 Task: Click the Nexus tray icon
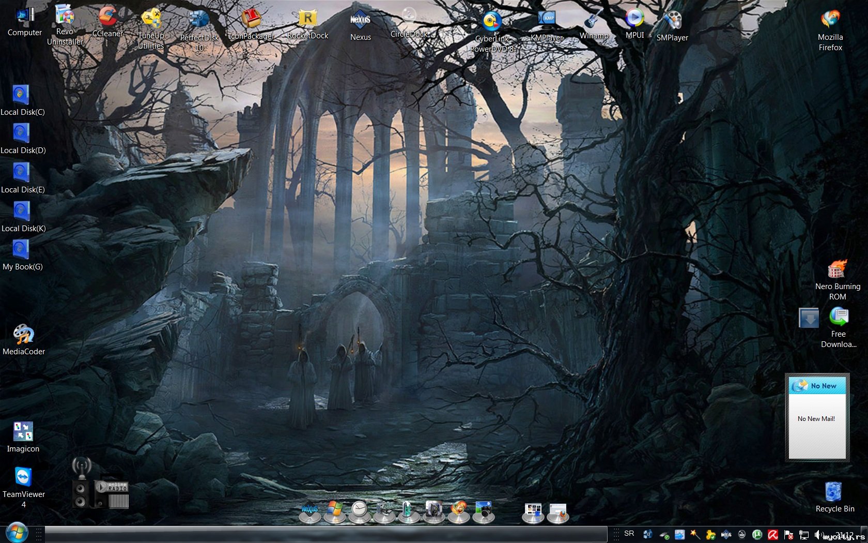[x=726, y=535]
